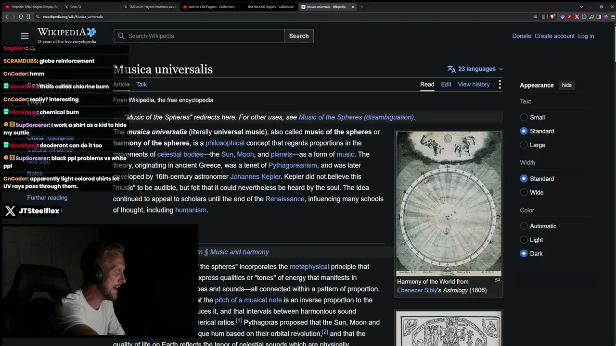Select Large text size
616x346 pixels.
coord(524,145)
